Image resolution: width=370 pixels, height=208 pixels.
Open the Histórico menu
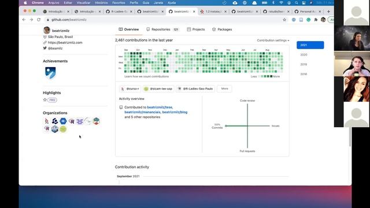[x=101, y=3]
